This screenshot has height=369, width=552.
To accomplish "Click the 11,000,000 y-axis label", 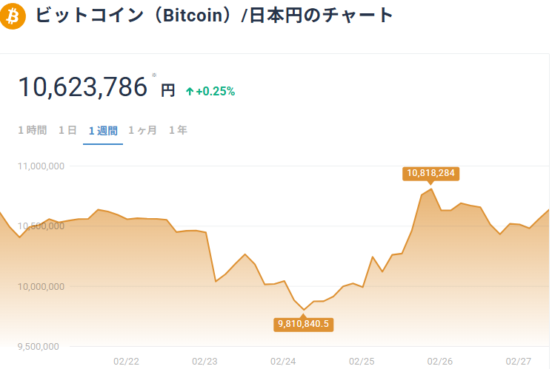I will tap(41, 166).
